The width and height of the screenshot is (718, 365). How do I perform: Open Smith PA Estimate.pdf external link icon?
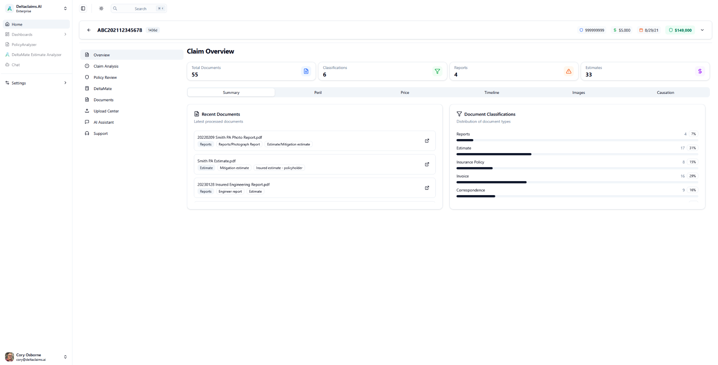coord(427,164)
